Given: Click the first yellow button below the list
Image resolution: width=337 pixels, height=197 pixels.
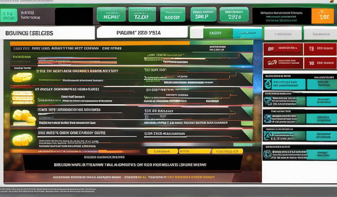Looking at the screenshot, I should click(x=162, y=151).
